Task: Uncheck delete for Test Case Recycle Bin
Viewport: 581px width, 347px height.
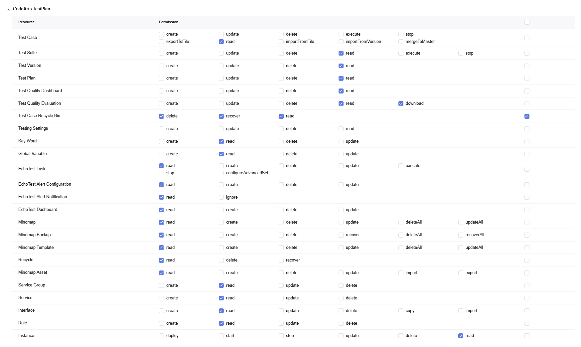Action: pyautogui.click(x=161, y=116)
